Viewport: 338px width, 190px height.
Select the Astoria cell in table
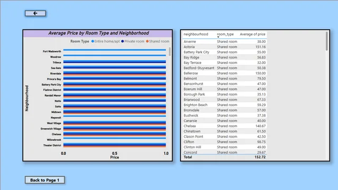[x=189, y=47]
